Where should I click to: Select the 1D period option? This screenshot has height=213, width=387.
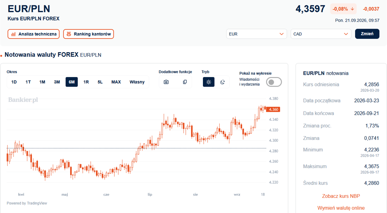tap(14, 82)
